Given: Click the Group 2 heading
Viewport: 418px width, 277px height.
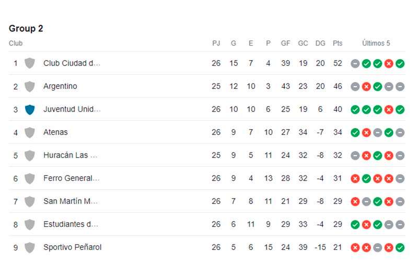Looking at the screenshot, I should pos(26,29).
